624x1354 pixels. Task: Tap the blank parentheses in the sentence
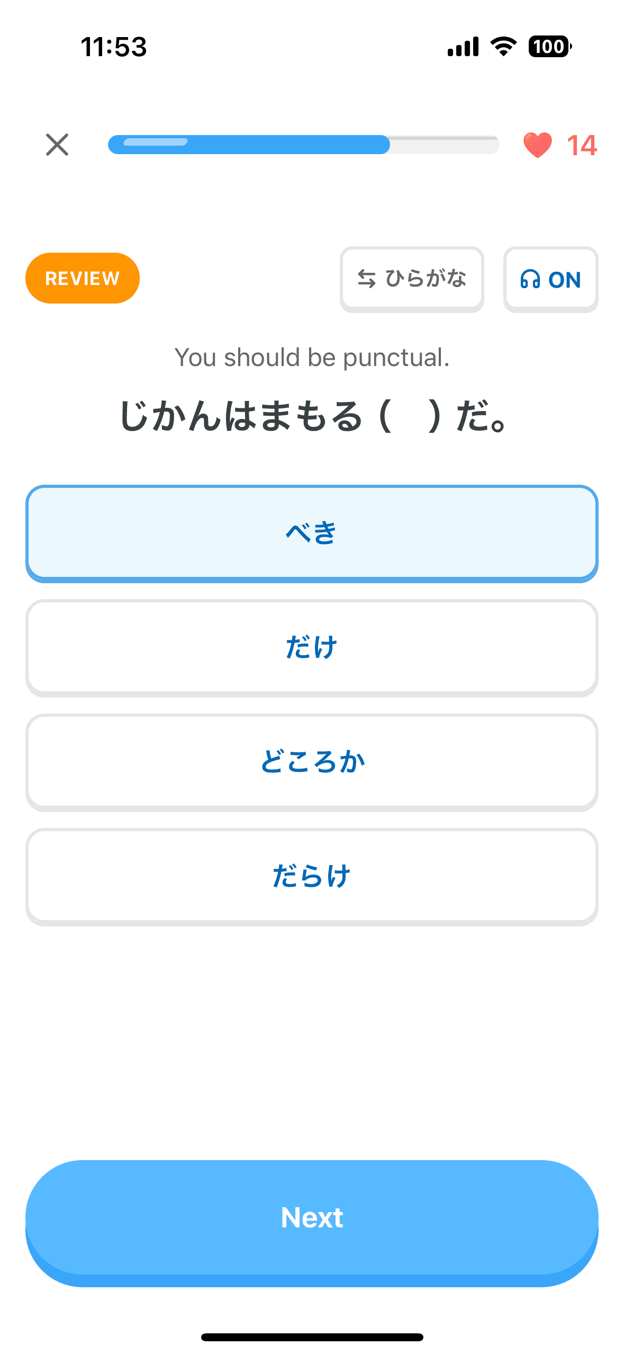(410, 416)
